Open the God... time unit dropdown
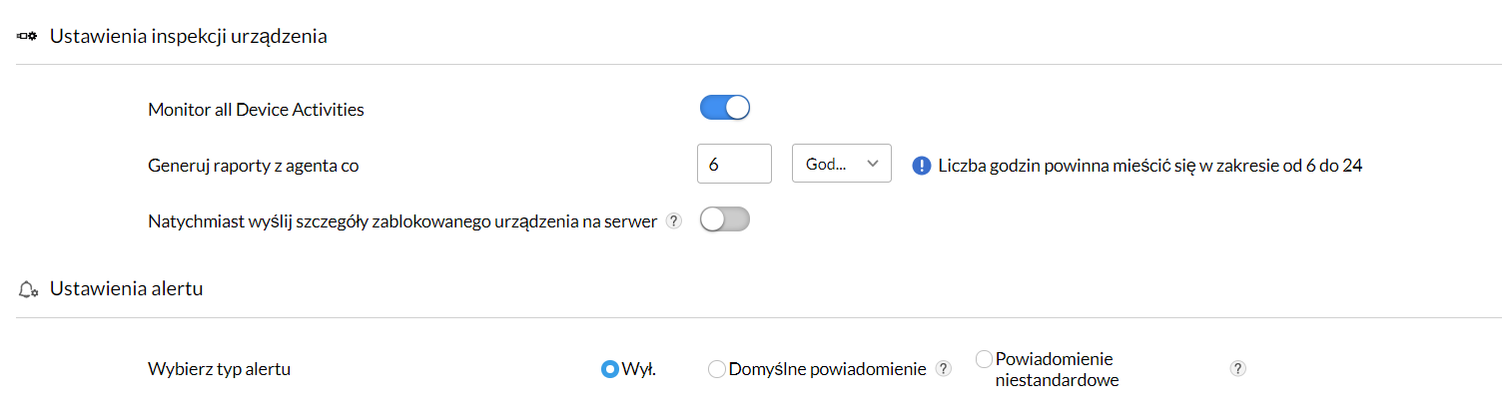This screenshot has width=1502, height=419. 841,165
